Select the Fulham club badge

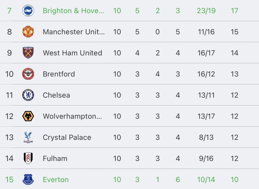click(x=28, y=159)
